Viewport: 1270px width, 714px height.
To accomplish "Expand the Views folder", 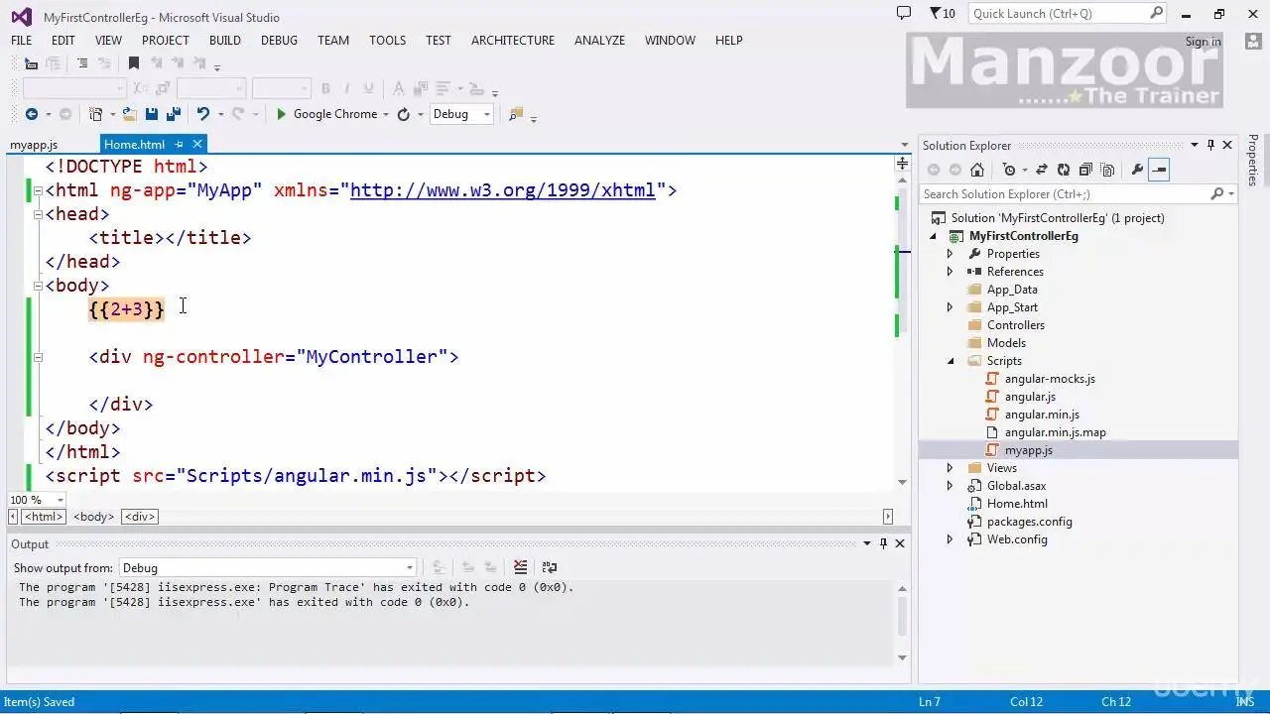I will click(x=950, y=468).
